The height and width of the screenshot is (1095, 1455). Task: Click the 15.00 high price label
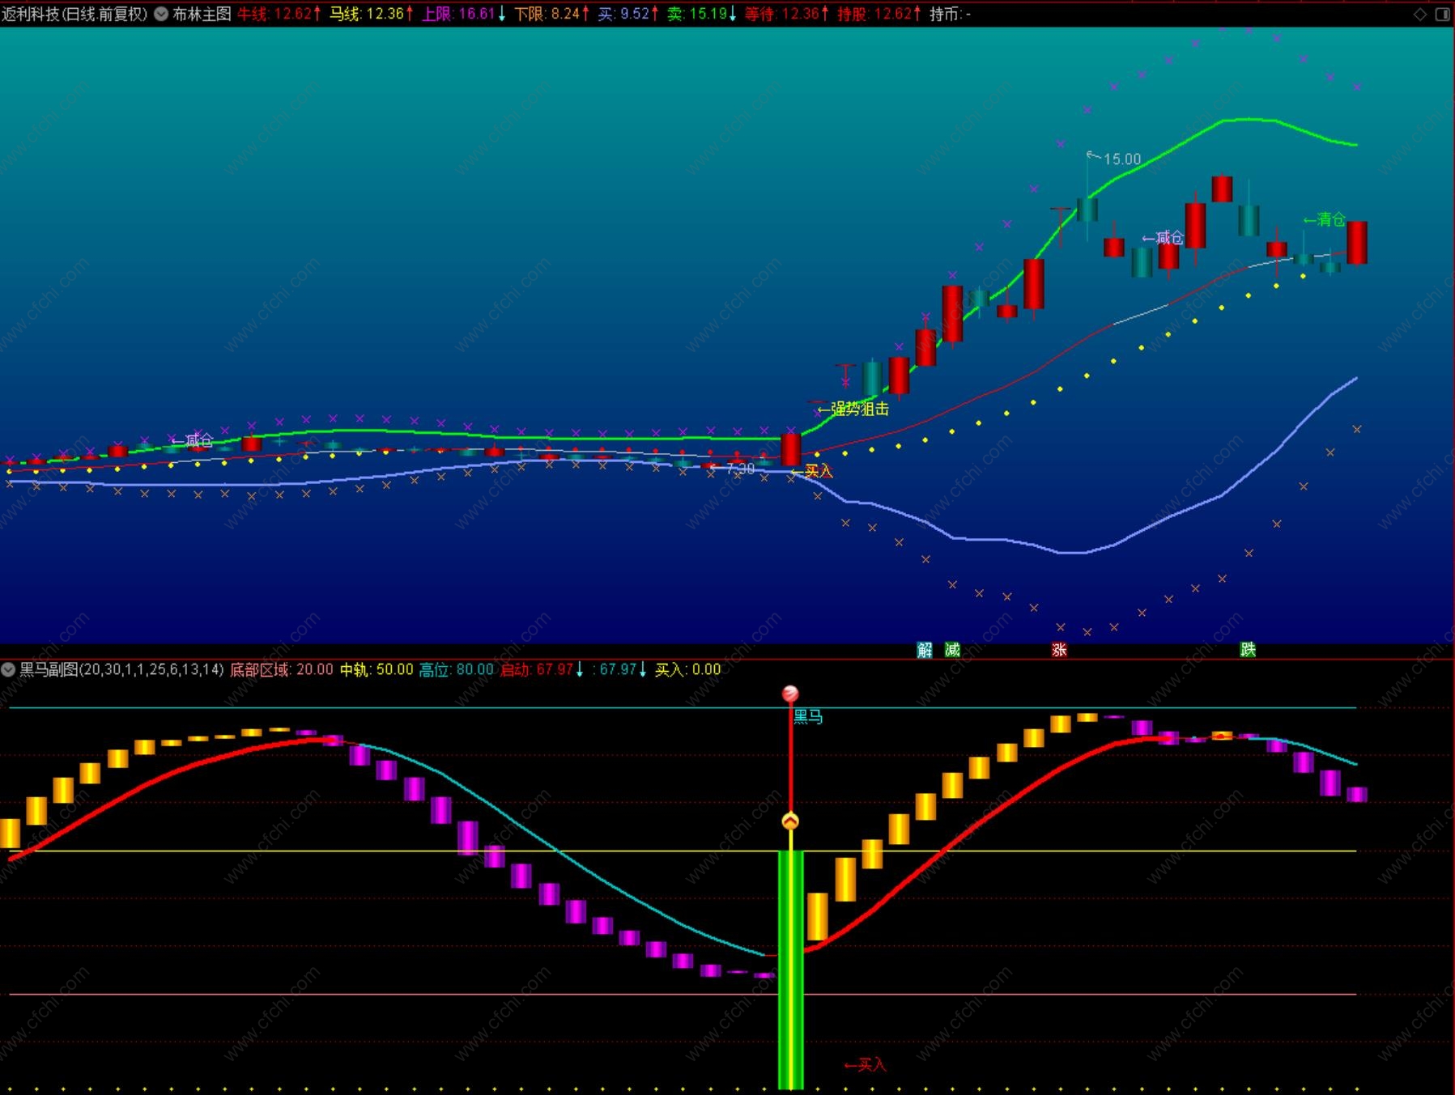tap(1122, 159)
